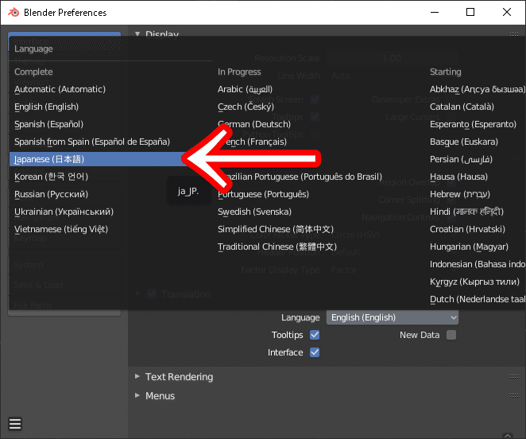Select Automatic (Automatic) language option
This screenshot has width=526, height=439.
[60, 89]
